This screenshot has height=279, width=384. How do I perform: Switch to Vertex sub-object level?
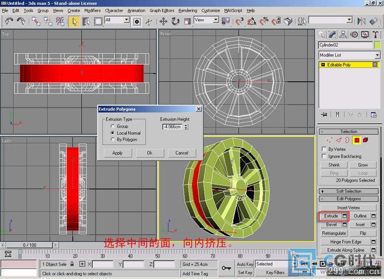point(329,140)
